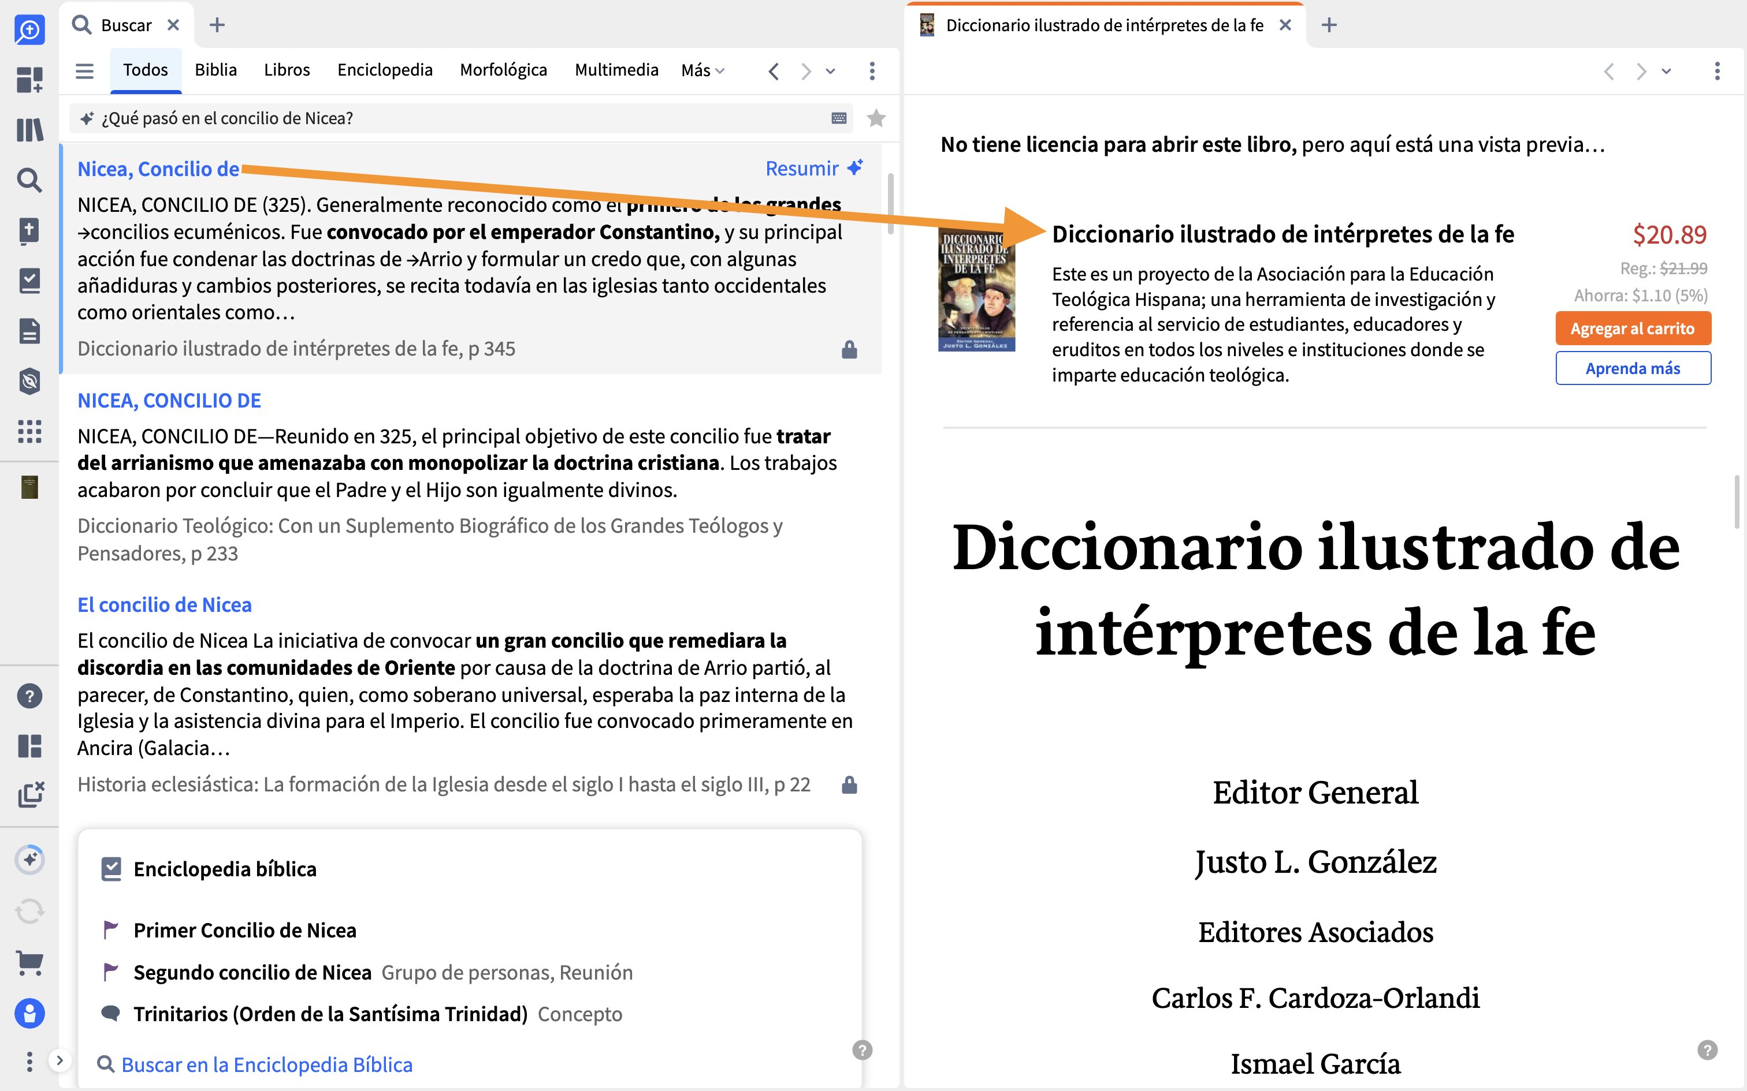
Task: Open the checklist book icon in sidebar
Action: [x=29, y=281]
